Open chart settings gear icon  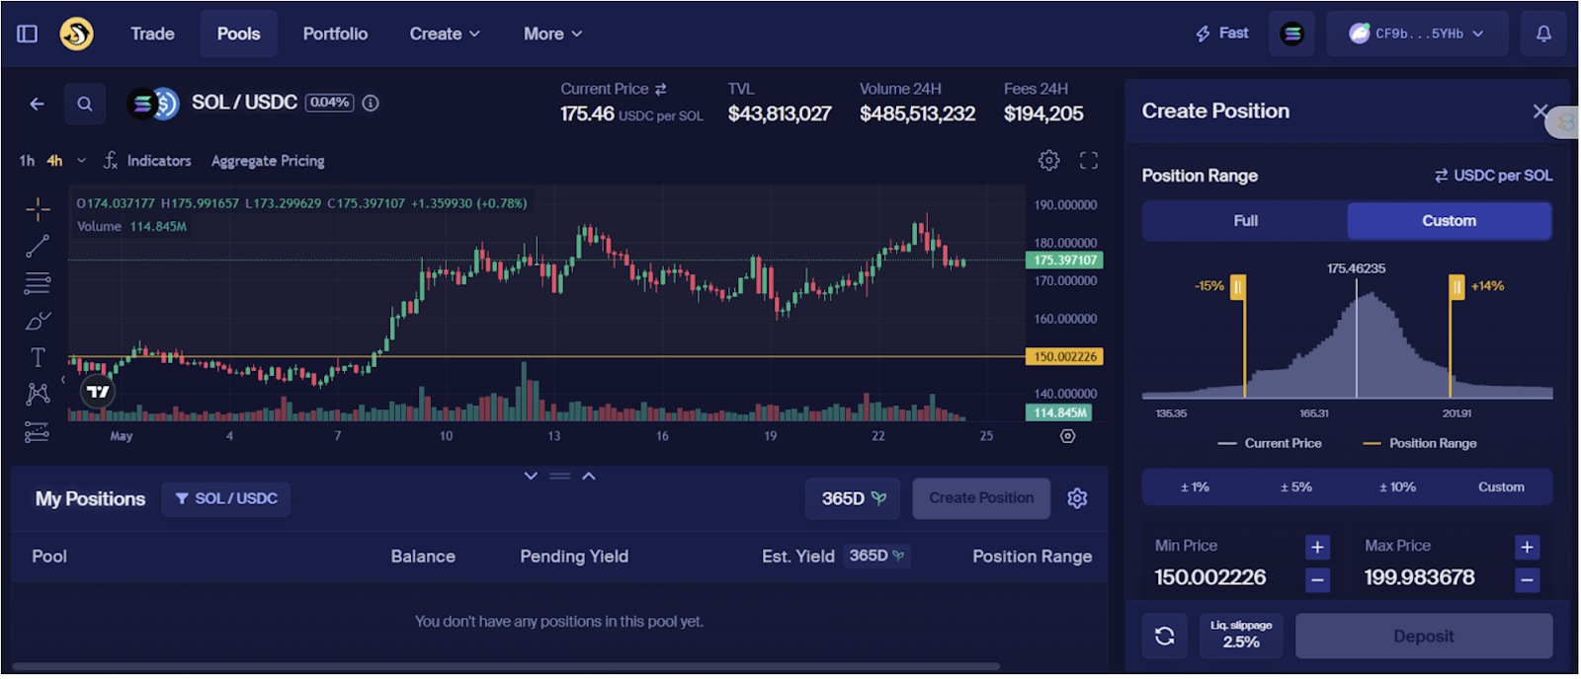pos(1048,161)
